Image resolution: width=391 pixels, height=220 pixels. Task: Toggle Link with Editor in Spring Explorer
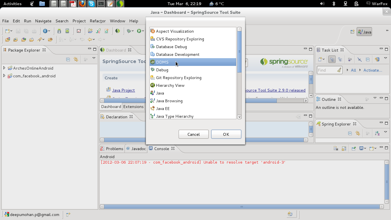tap(358, 133)
